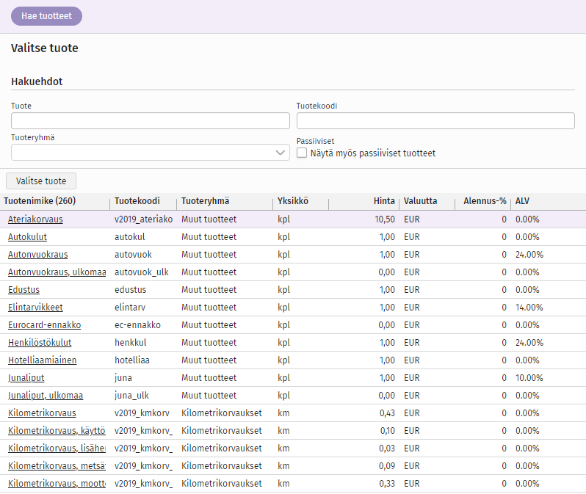Focus the Tuote search field
This screenshot has width=586, height=494.
coord(151,121)
